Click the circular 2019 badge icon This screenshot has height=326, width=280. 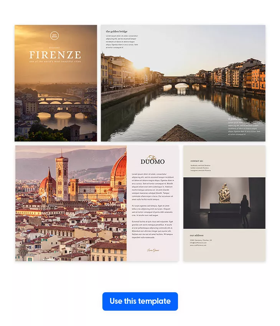54,36
